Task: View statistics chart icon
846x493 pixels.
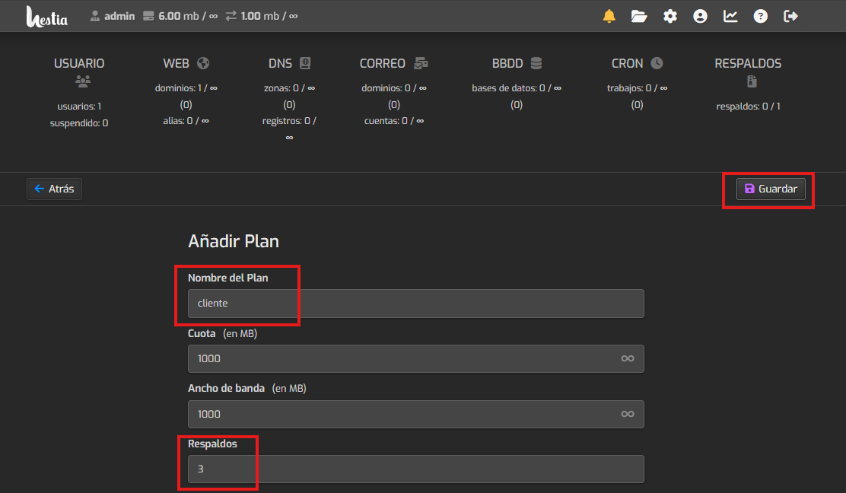Action: (x=730, y=16)
